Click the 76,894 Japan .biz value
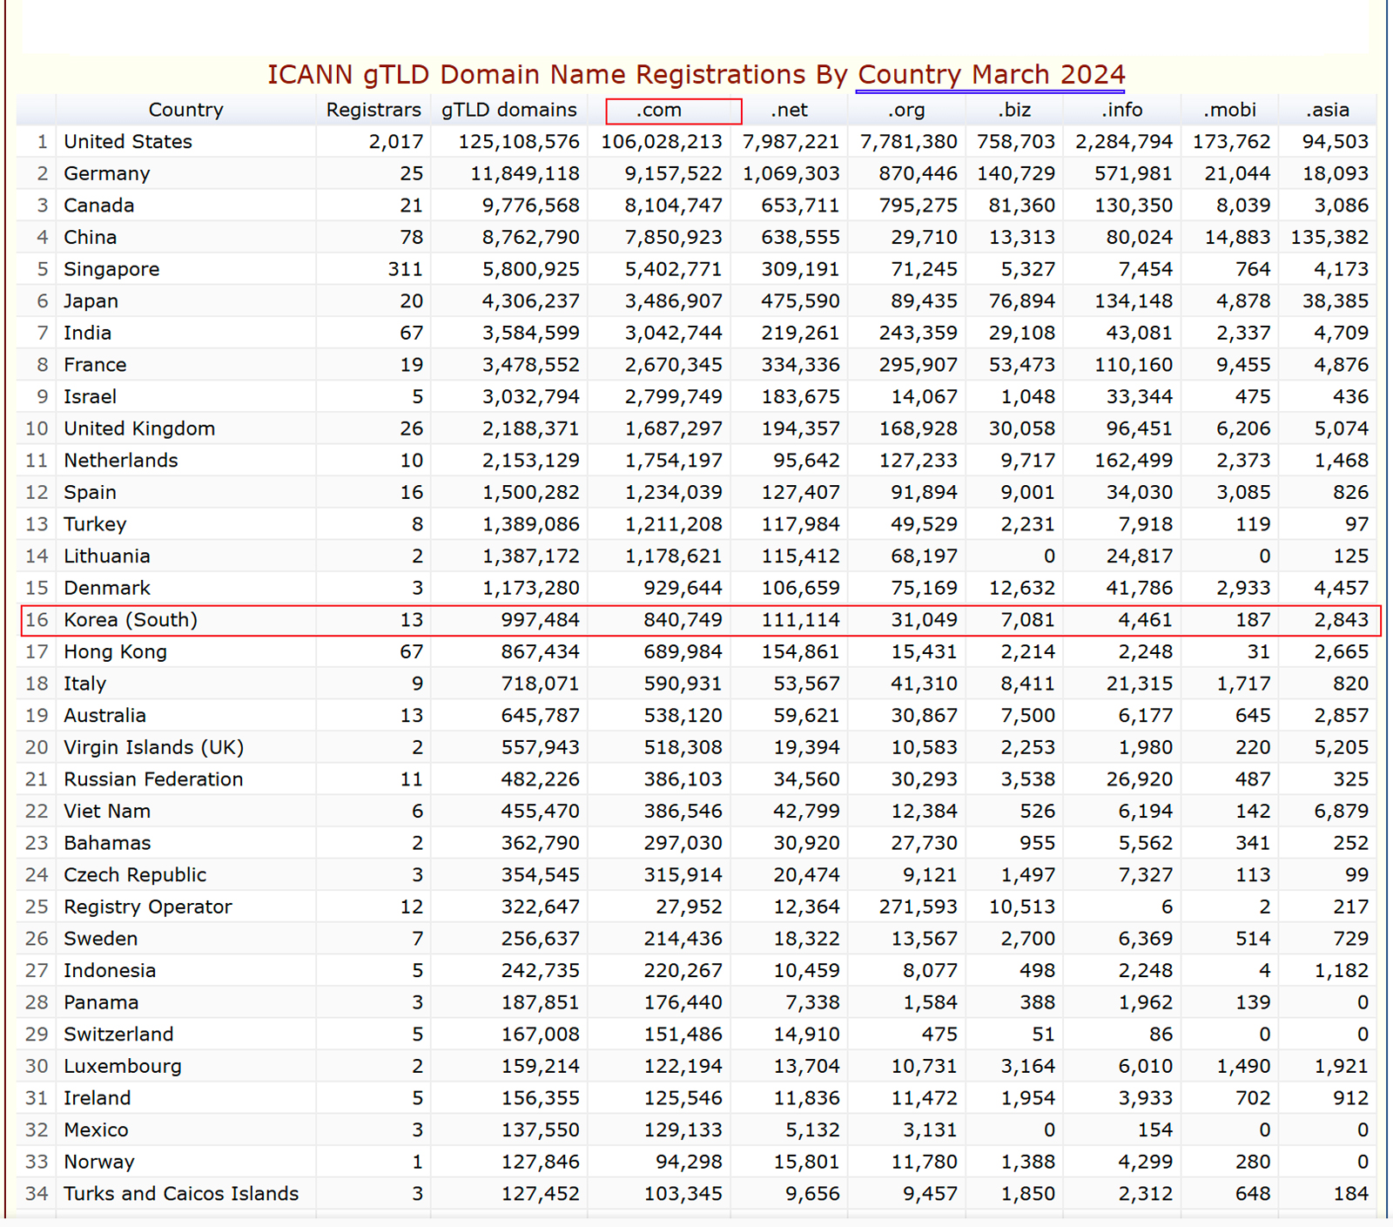This screenshot has height=1227, width=1393. point(1022,301)
